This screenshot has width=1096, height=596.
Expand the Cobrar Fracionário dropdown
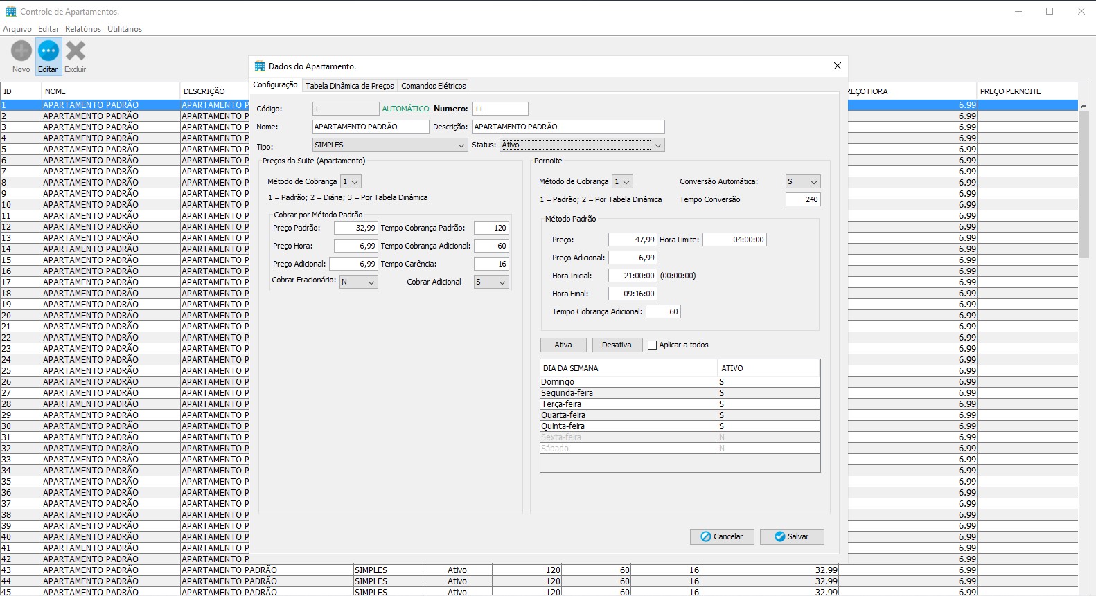click(358, 282)
